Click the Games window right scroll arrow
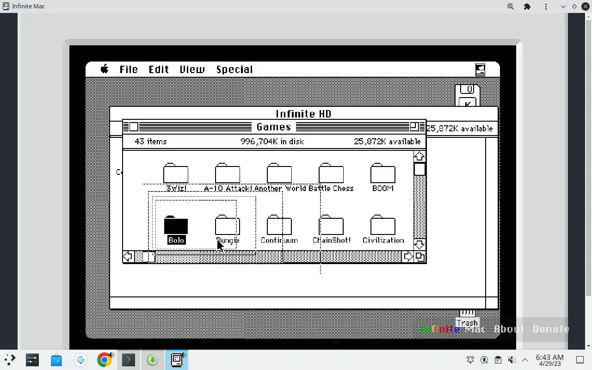The height and width of the screenshot is (370, 592). (407, 257)
